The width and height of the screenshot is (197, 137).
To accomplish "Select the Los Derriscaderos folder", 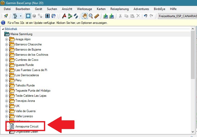I will point(27,75).
